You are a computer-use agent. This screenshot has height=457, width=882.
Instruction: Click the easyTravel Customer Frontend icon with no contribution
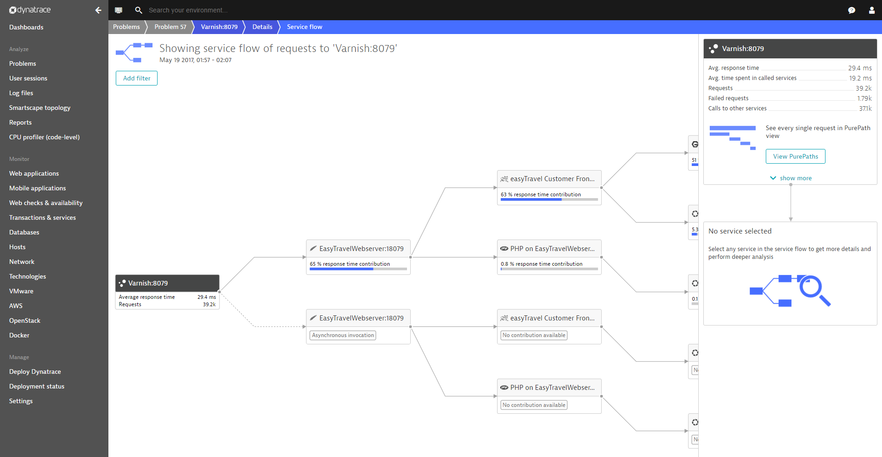504,318
